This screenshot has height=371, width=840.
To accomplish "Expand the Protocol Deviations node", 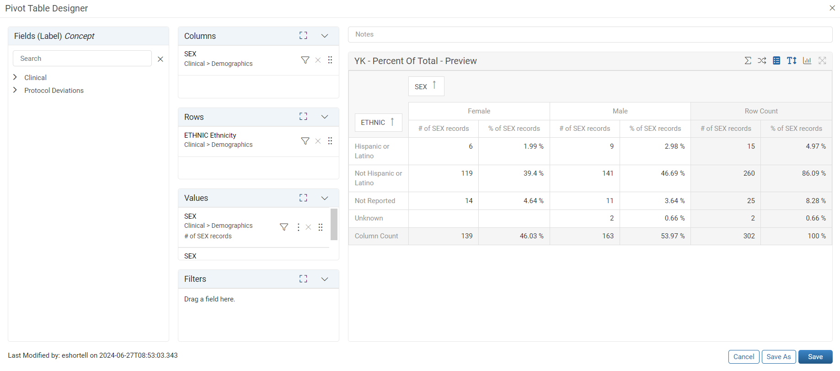I will 15,90.
